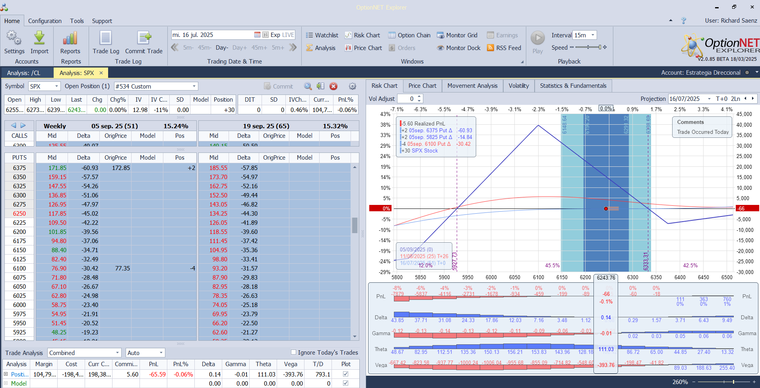
Task: Open the calendar date picker icon
Action: pyautogui.click(x=257, y=35)
